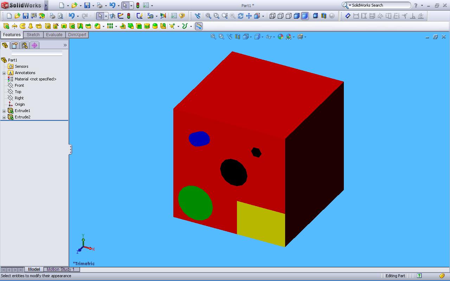The image size is (450, 281).
Task: Click the Zoom to Fit icon
Action: 208,16
